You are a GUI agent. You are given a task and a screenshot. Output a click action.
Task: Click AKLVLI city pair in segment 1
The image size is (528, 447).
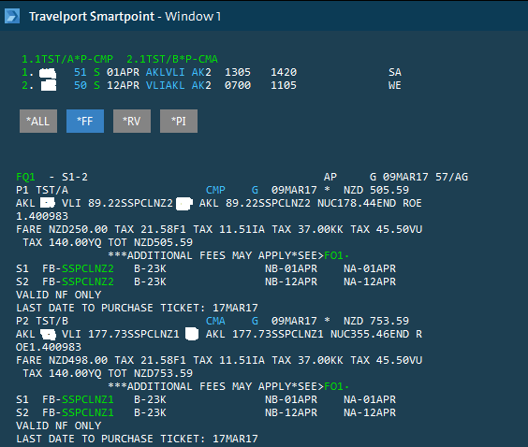click(x=166, y=72)
